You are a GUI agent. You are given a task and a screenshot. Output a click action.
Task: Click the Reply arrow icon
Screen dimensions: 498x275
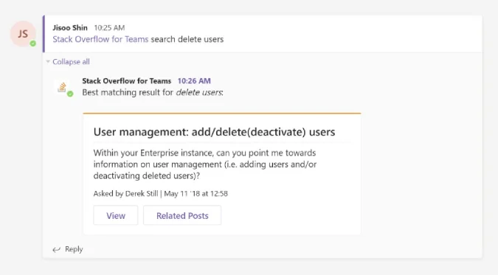pyautogui.click(x=57, y=250)
